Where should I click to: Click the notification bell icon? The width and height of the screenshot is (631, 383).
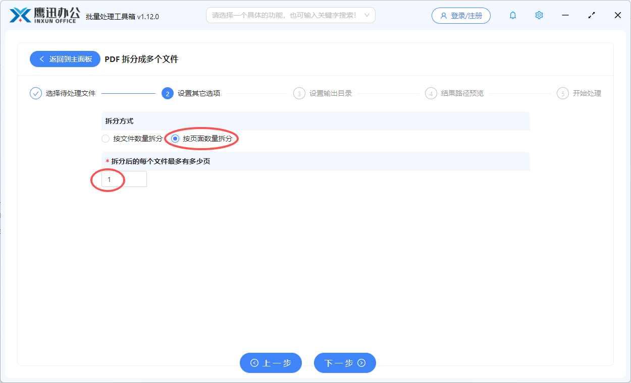click(513, 16)
